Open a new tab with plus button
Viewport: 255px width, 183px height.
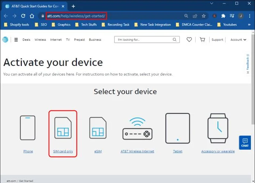tap(73, 6)
